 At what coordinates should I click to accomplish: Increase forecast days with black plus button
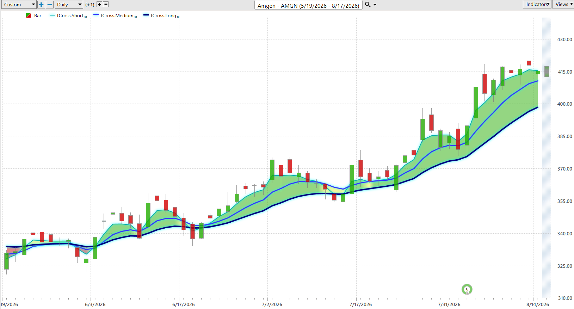click(99, 5)
